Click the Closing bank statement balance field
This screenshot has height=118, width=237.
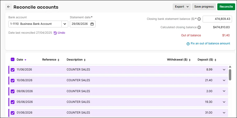point(217,19)
